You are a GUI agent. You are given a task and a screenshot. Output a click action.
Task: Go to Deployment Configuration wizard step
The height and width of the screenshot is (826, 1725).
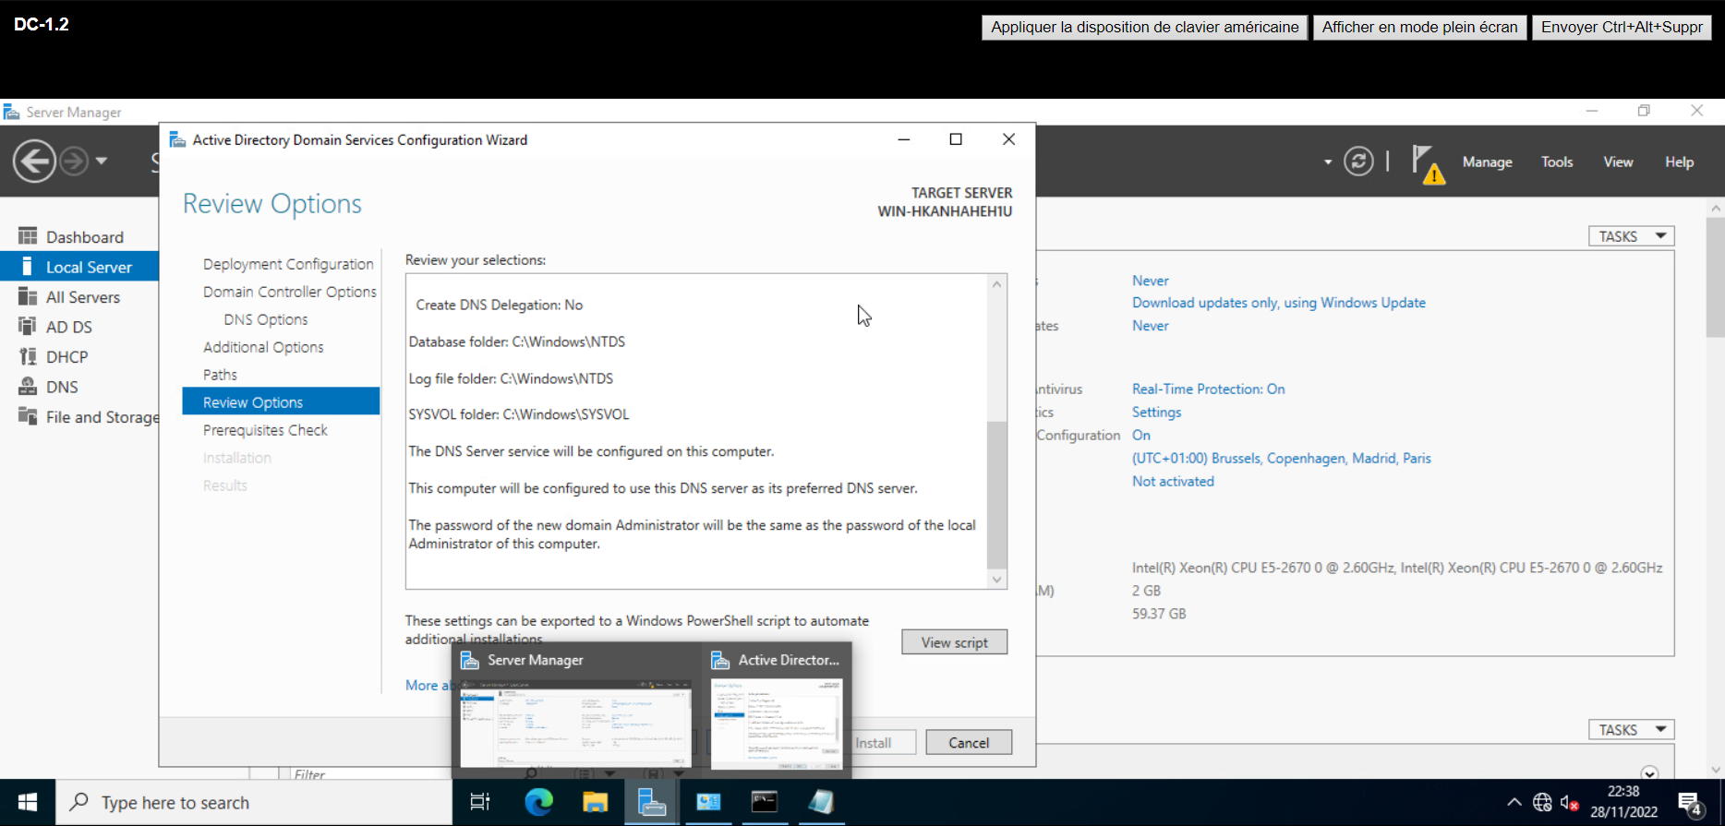288,264
